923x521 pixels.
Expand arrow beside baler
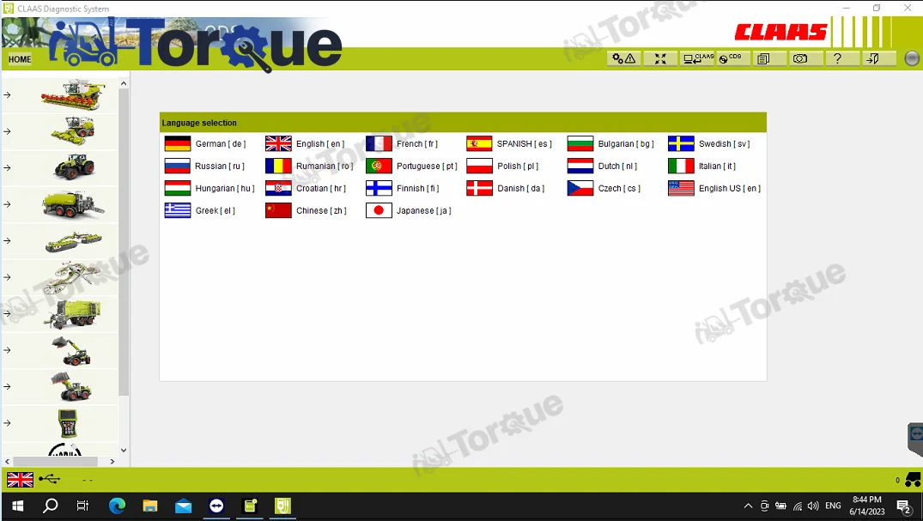(x=7, y=204)
